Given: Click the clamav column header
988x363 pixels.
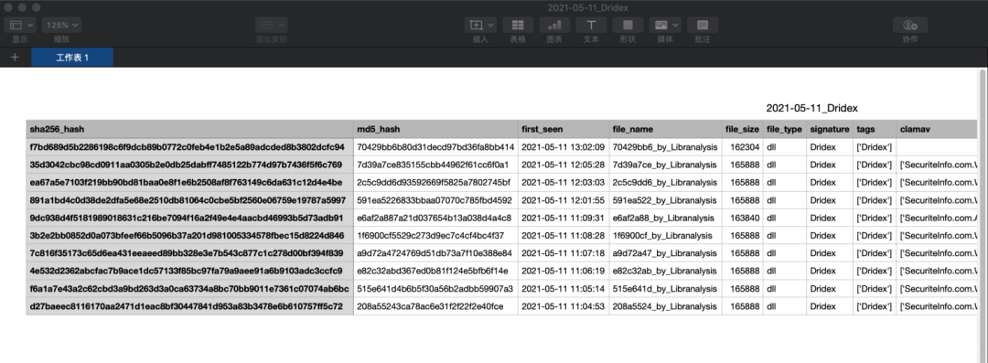Looking at the screenshot, I should (937, 129).
